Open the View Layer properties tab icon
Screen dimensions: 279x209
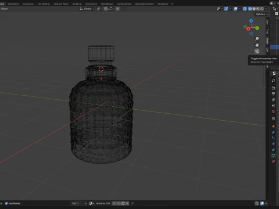[273, 100]
